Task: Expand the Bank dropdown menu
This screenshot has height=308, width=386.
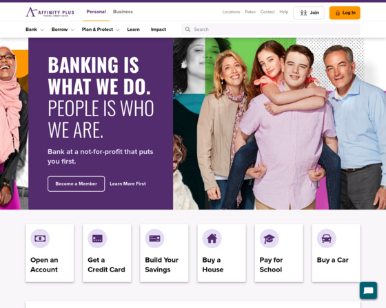Action: pos(34,30)
